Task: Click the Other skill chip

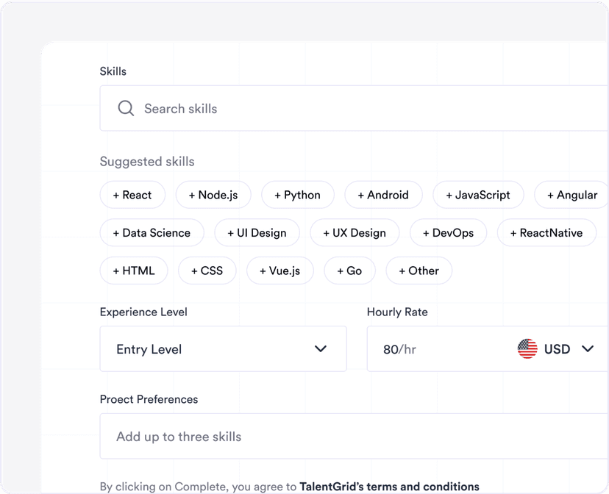Action: pyautogui.click(x=419, y=271)
